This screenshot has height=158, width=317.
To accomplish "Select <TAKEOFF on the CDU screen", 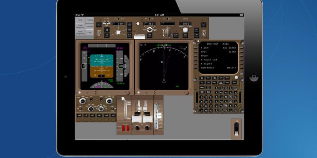I will (x=206, y=64).
